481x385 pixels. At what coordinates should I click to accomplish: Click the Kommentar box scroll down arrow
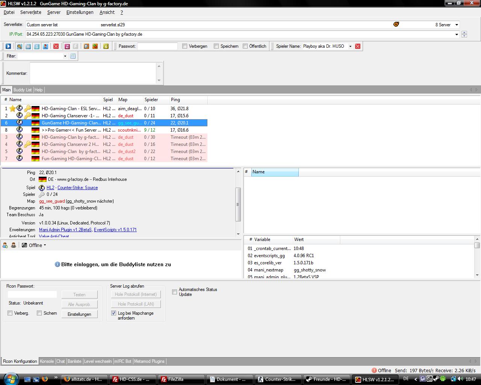[x=159, y=80]
